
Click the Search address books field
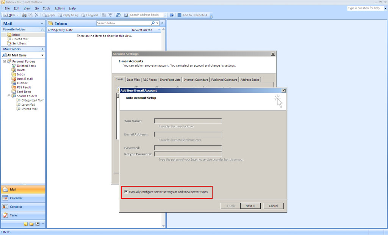tap(146, 15)
